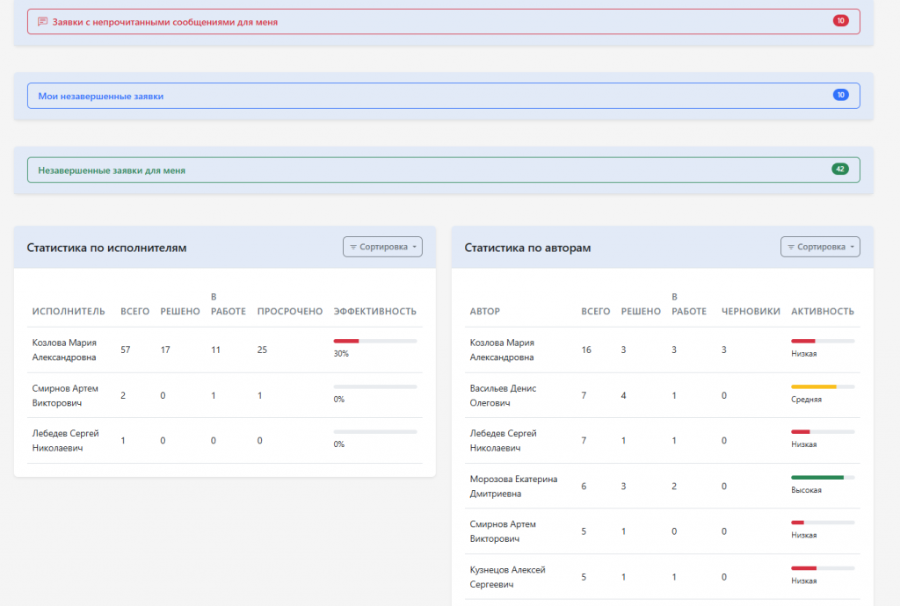Screen dimensions: 900x606
Task: Select author Кузнецов Алексей Сергеевич row
Action: tap(508, 576)
